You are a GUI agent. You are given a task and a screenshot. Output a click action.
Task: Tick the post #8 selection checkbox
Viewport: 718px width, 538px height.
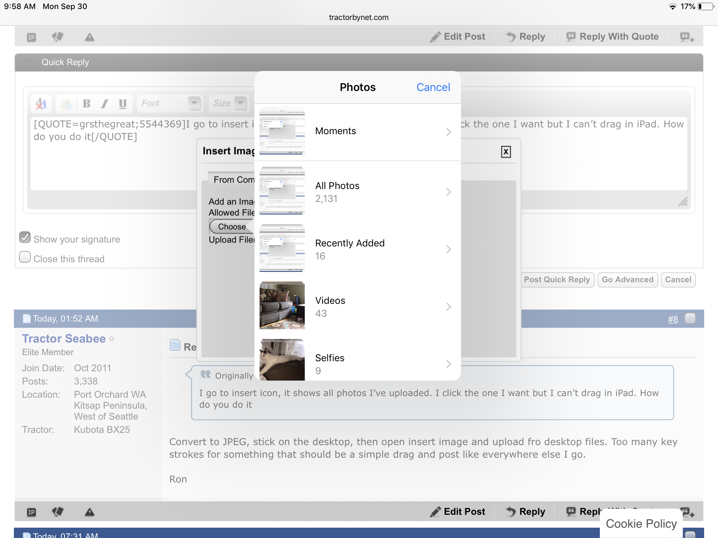coord(690,318)
